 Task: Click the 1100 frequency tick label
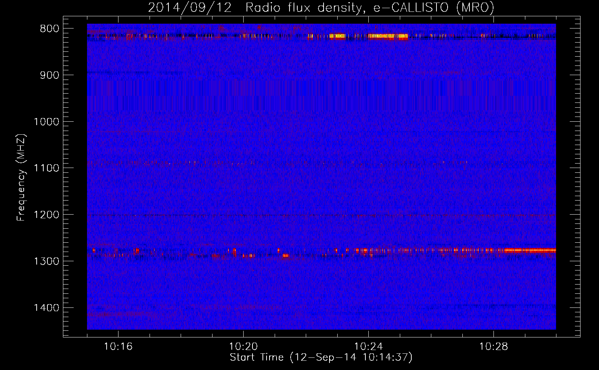(x=46, y=168)
